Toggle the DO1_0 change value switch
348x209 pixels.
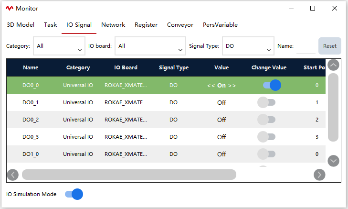[266, 154]
